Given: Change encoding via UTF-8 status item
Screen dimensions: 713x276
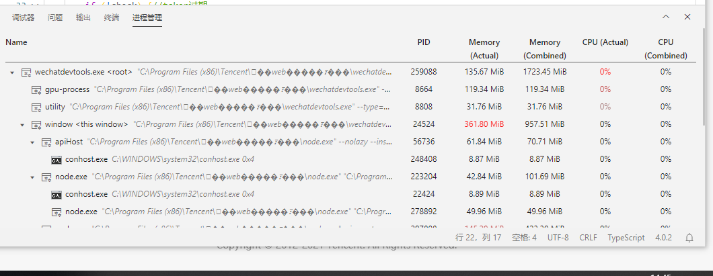Looking at the screenshot, I should tap(558, 238).
